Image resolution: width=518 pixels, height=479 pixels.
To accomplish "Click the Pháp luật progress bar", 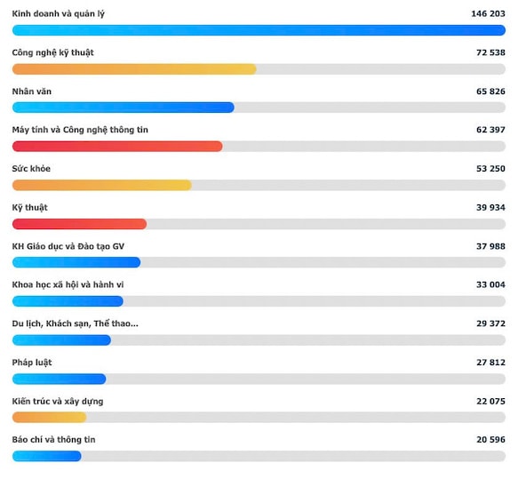I will (x=60, y=379).
